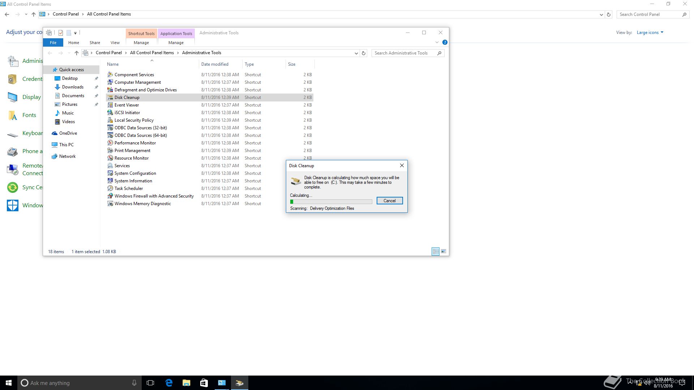Click the Windows Start button

coord(9,383)
